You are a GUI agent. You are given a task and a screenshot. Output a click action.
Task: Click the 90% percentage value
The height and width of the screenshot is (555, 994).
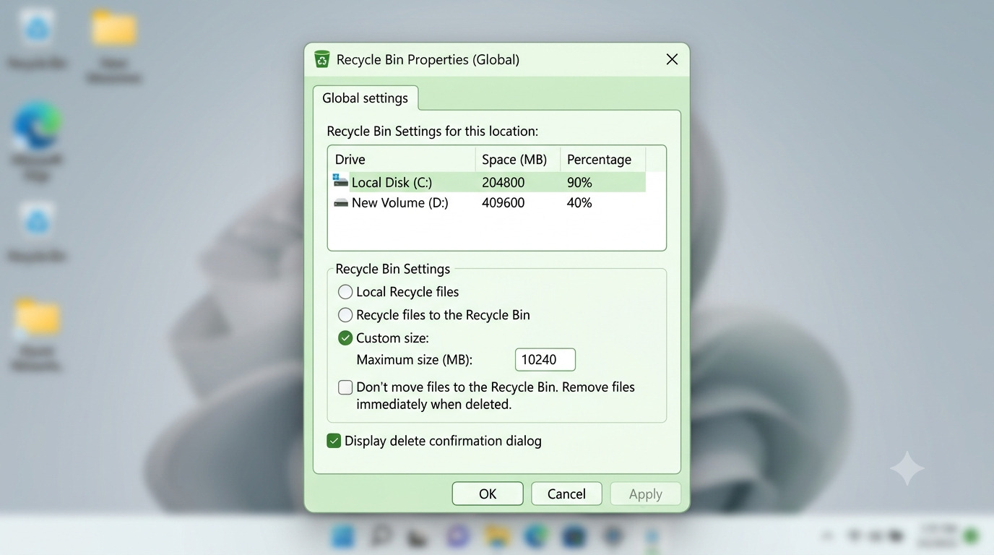[x=579, y=183]
